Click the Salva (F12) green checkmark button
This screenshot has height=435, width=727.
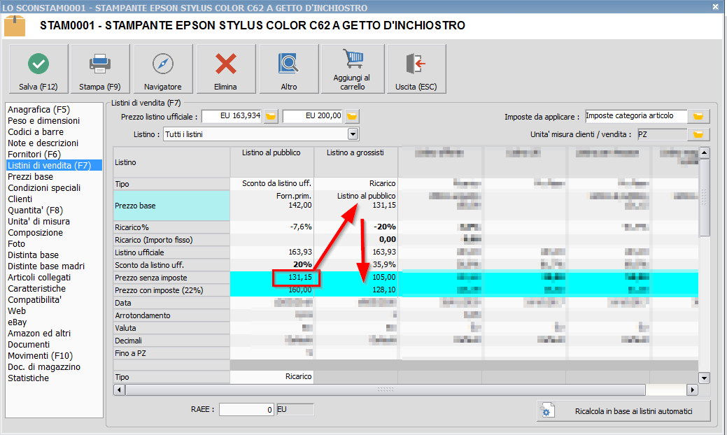click(38, 69)
